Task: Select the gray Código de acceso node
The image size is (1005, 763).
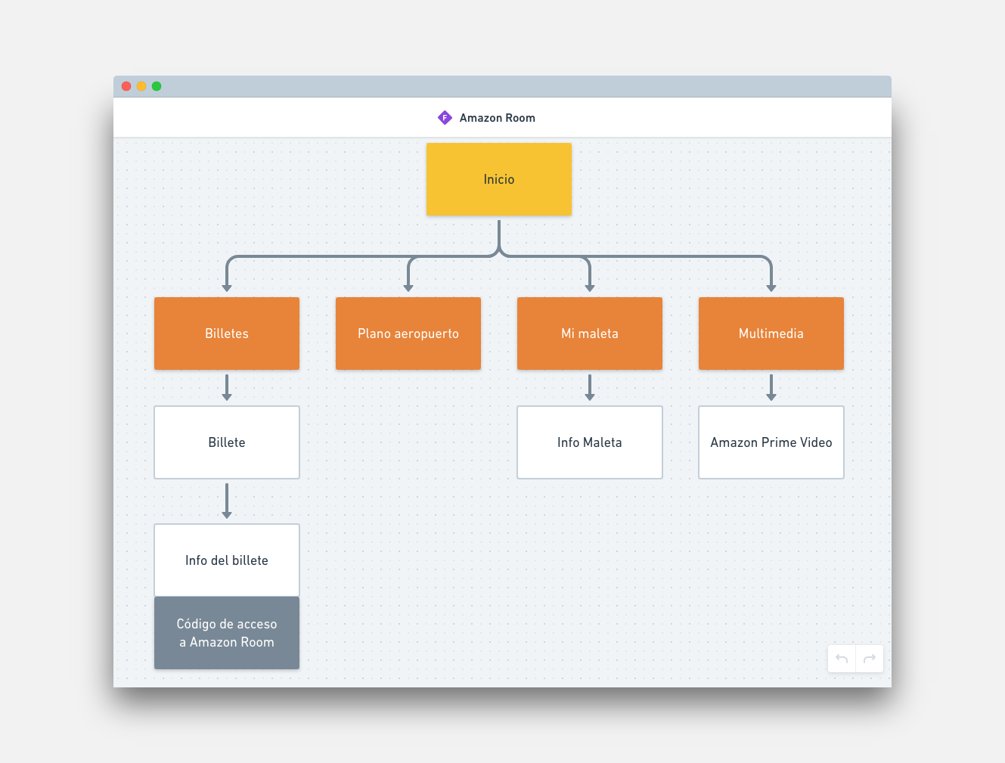Action: [227, 633]
